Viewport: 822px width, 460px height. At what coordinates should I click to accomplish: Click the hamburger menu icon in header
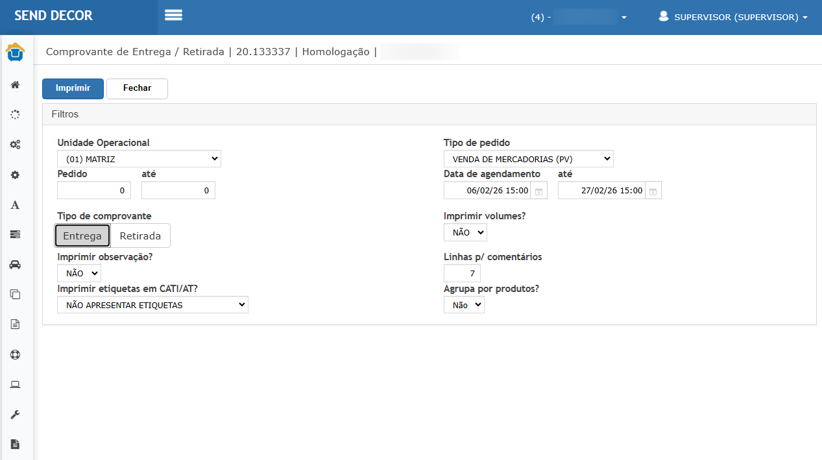173,16
